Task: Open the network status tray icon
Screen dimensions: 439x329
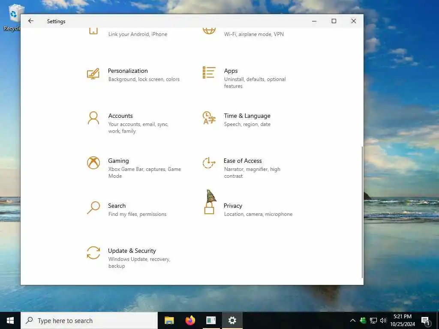Action: point(373,320)
